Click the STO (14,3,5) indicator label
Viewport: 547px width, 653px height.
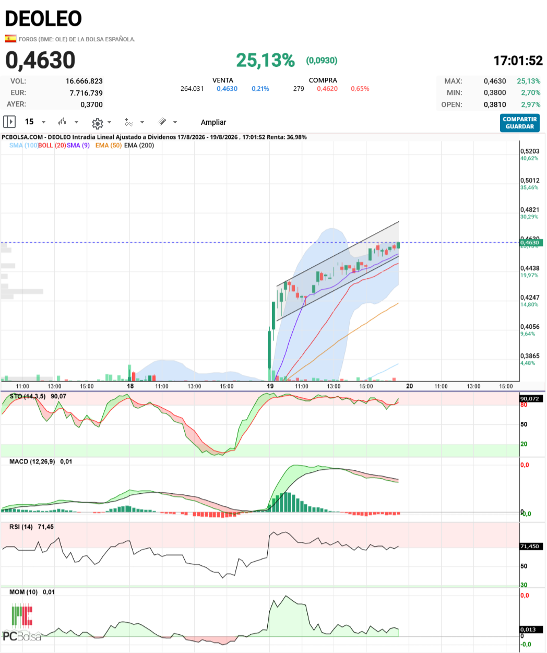(28, 396)
